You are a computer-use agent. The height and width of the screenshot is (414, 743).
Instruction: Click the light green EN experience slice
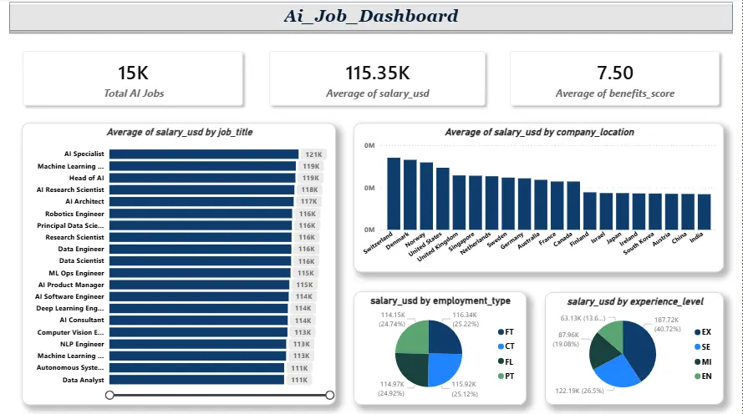pyautogui.click(x=613, y=334)
